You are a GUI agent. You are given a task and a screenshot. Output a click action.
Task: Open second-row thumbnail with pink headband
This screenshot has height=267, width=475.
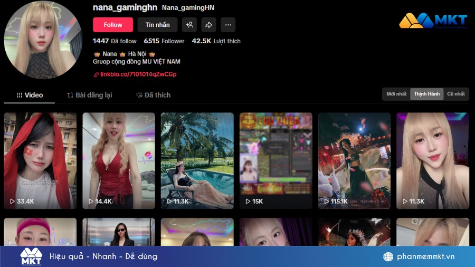click(40, 232)
